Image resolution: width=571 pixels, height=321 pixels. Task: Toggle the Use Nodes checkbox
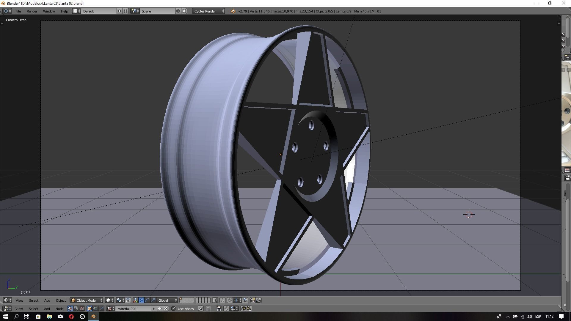click(174, 309)
